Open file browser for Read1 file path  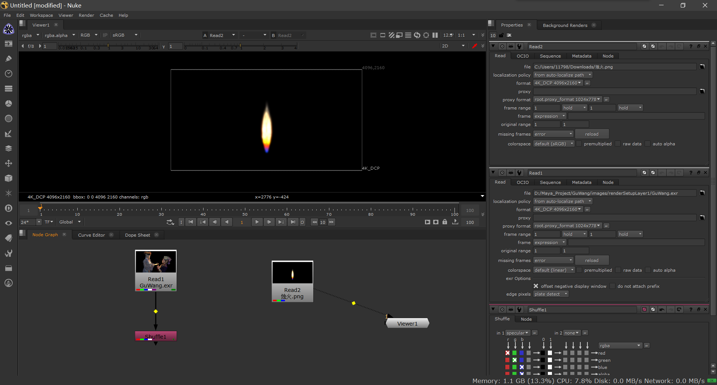coord(702,193)
